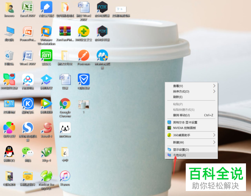Open the WeChat shortcut
Viewport: 251px width, 196px height.
[28, 152]
